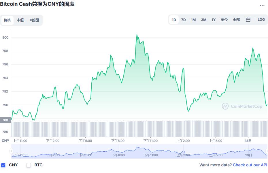Open the chart options ellipsis menu

tap(263, 5)
